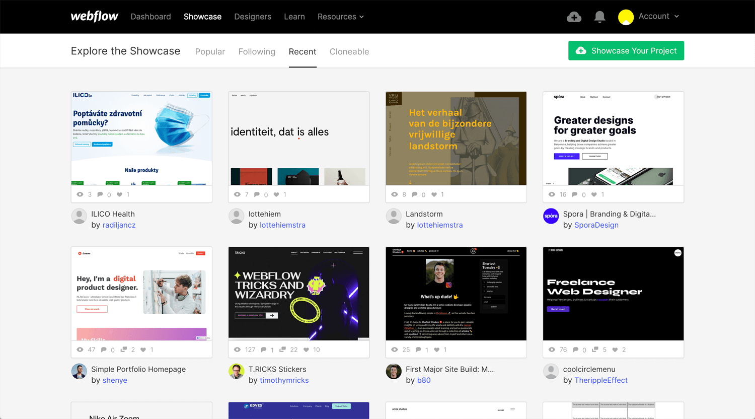Click the heart on Simple Portfolio card
This screenshot has height=419, width=755.
[143, 350]
